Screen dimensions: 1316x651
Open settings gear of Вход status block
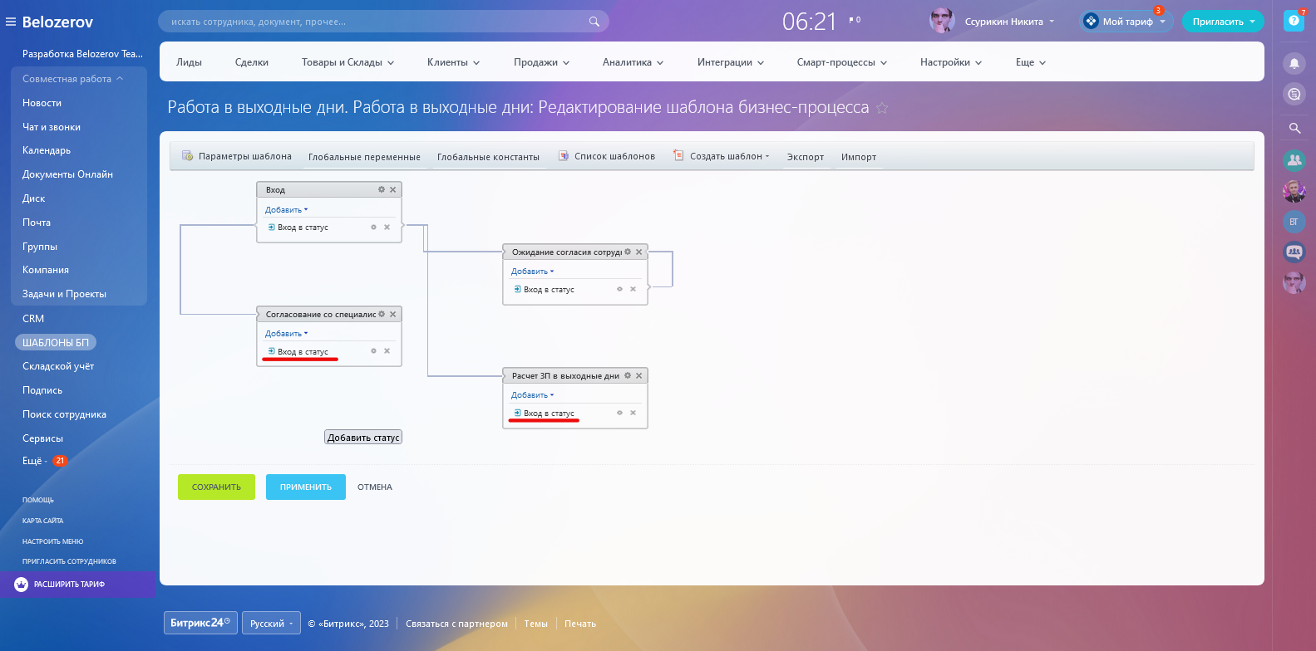point(382,189)
